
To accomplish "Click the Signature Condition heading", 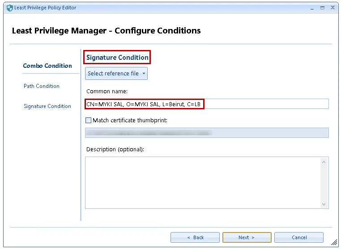I will [x=117, y=58].
